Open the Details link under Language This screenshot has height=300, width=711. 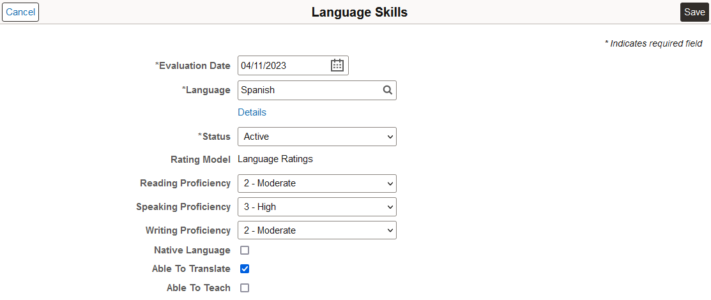click(x=252, y=112)
